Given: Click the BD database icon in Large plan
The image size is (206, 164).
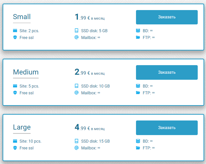Looking at the screenshot, I should click(x=138, y=141).
